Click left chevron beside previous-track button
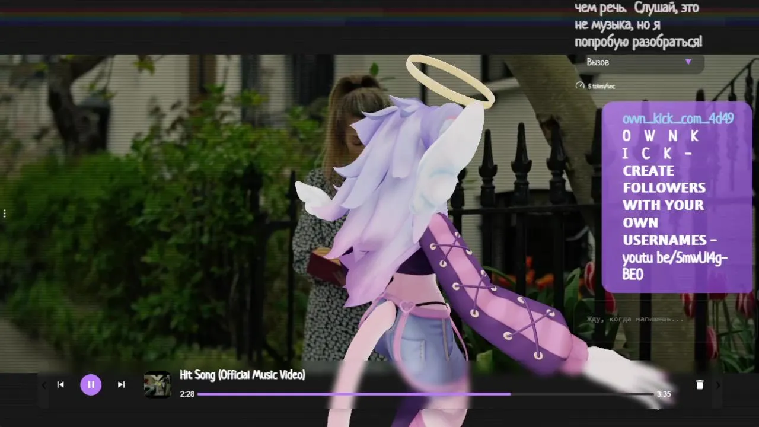The image size is (759, 427). pyautogui.click(x=44, y=385)
